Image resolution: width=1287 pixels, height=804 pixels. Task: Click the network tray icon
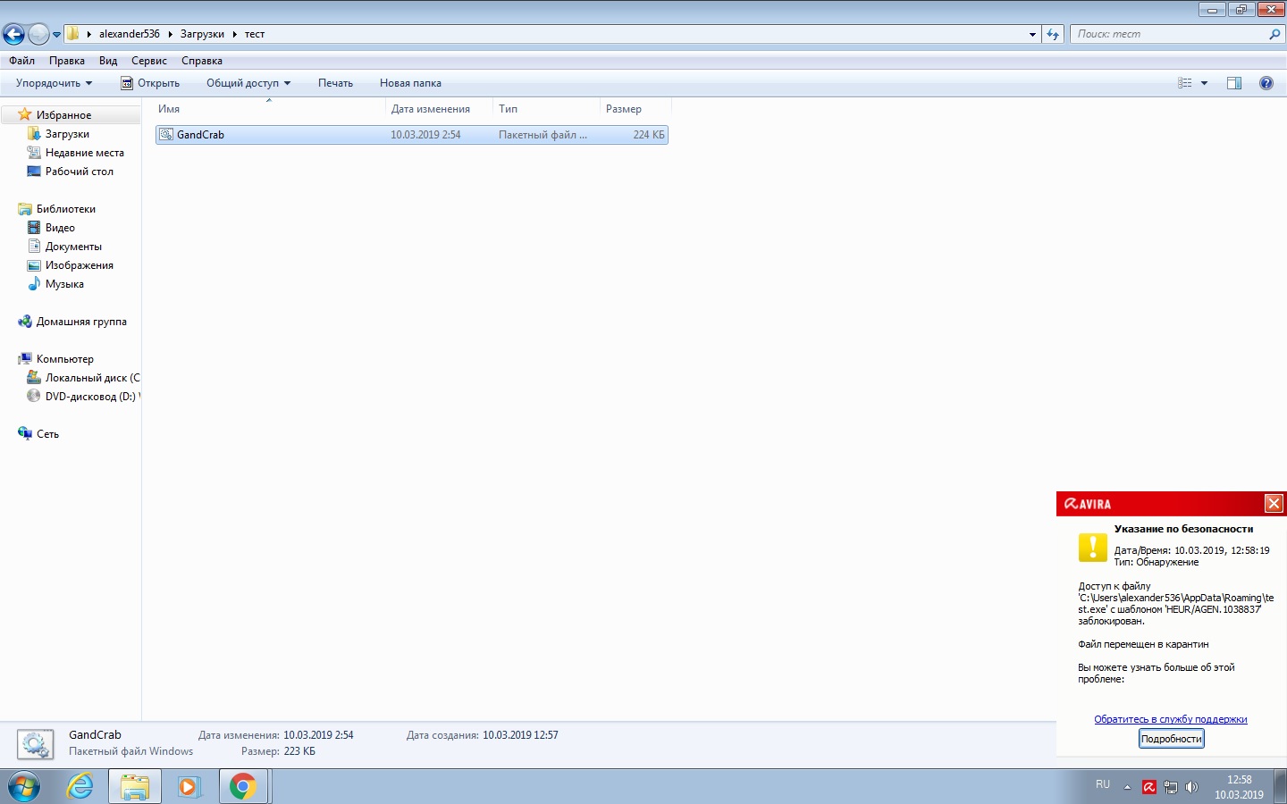(1171, 787)
